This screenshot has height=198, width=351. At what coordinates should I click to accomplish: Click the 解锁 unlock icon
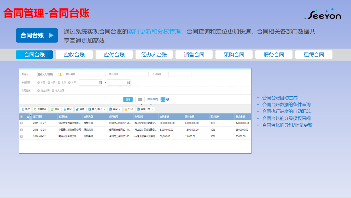coord(77,109)
